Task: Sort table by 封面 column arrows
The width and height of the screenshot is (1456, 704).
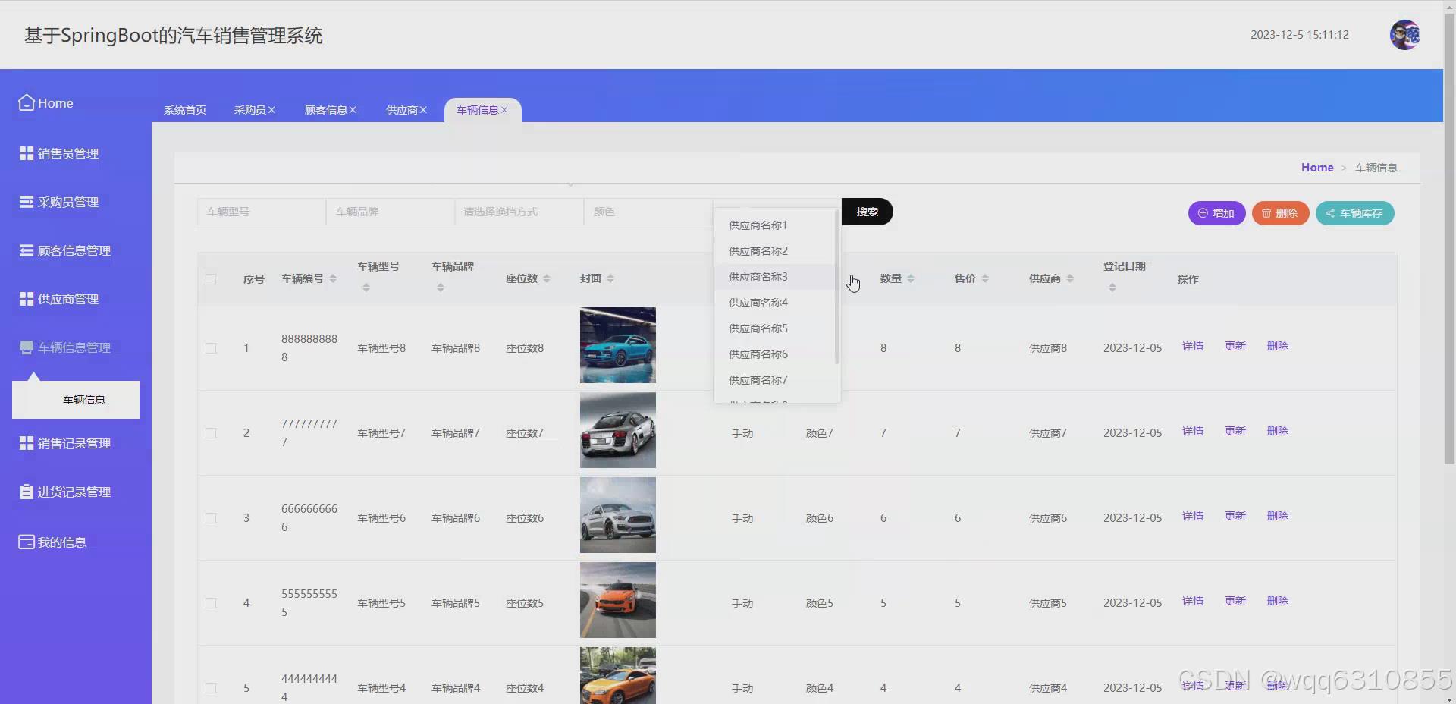Action: point(610,278)
